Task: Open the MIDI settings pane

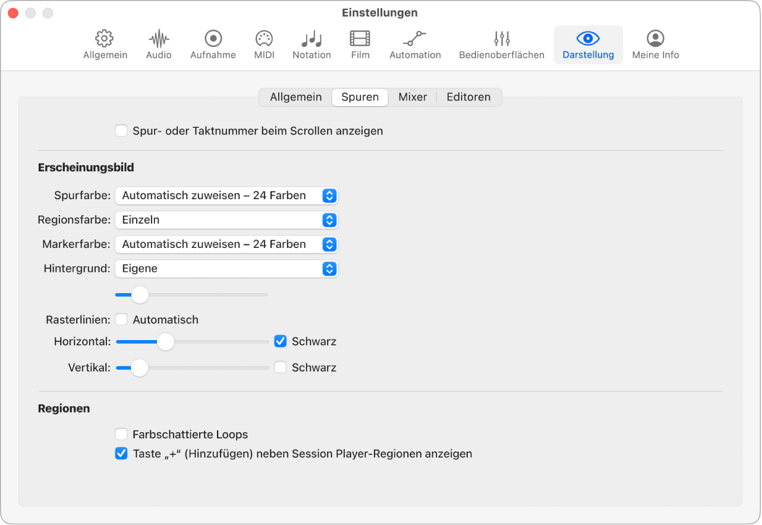Action: [x=264, y=45]
